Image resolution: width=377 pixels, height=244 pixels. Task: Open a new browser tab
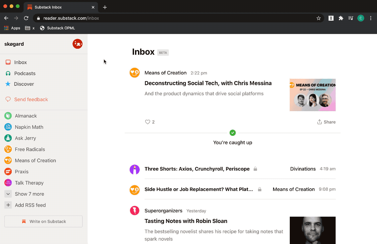[x=105, y=7]
